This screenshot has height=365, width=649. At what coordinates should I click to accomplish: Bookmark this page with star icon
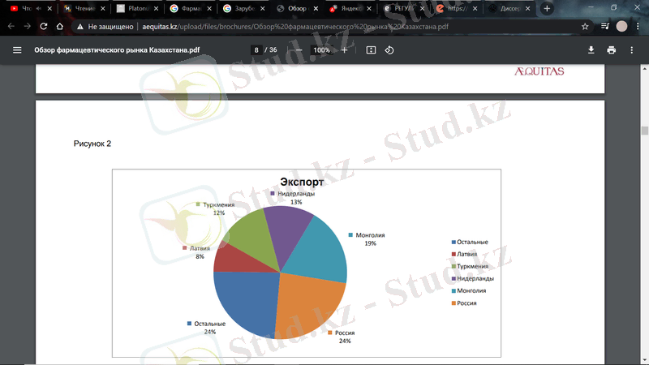(585, 26)
